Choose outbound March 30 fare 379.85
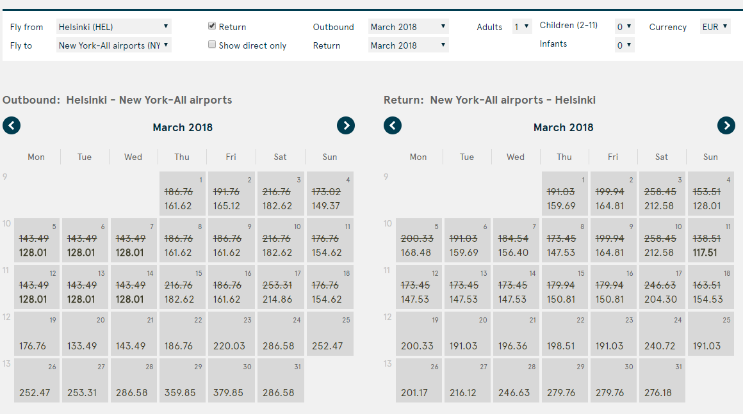This screenshot has width=743, height=414. [x=231, y=381]
